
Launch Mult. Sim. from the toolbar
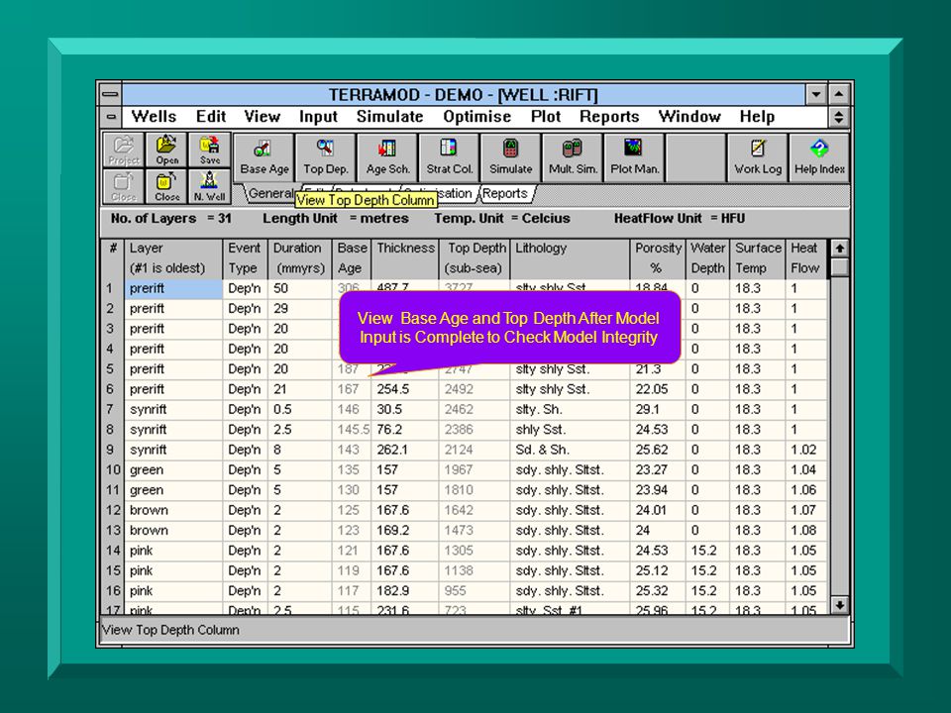pyautogui.click(x=573, y=157)
